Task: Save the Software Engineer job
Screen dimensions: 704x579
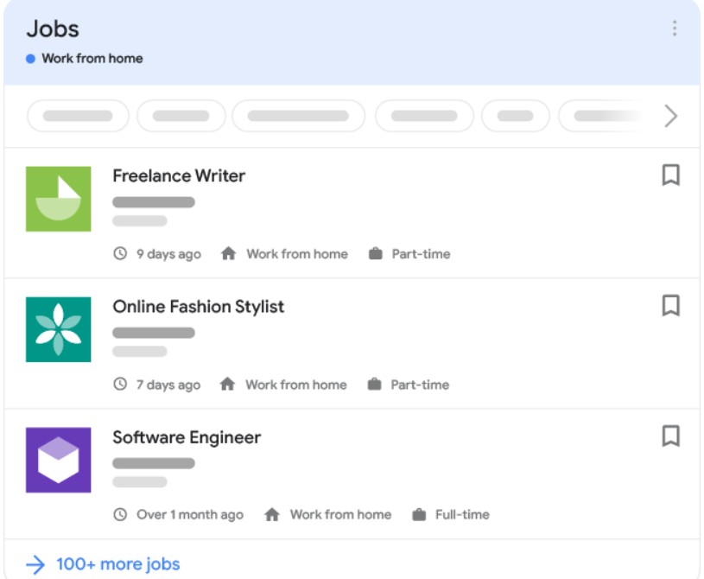Action: click(669, 437)
